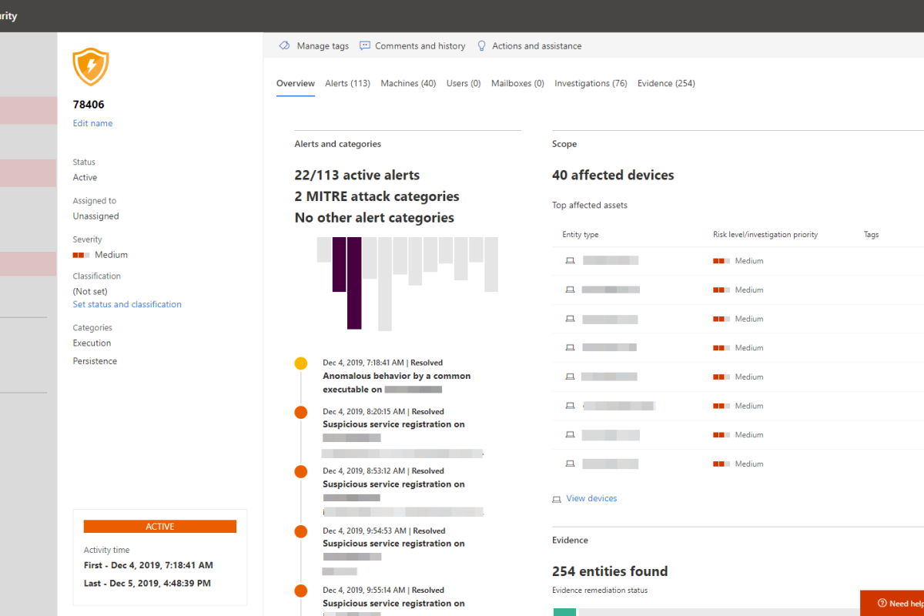Click the Manage tags button label

(323, 46)
